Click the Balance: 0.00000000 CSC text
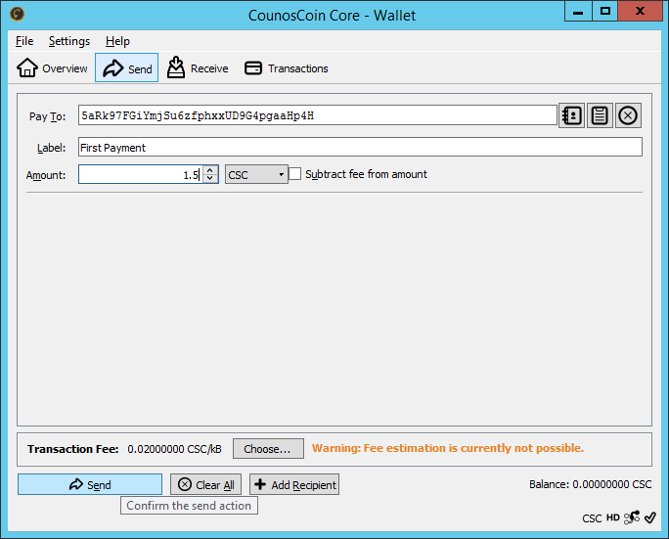This screenshot has width=669, height=539. pos(590,484)
